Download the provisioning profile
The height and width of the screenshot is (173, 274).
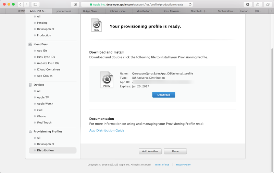point(164,95)
